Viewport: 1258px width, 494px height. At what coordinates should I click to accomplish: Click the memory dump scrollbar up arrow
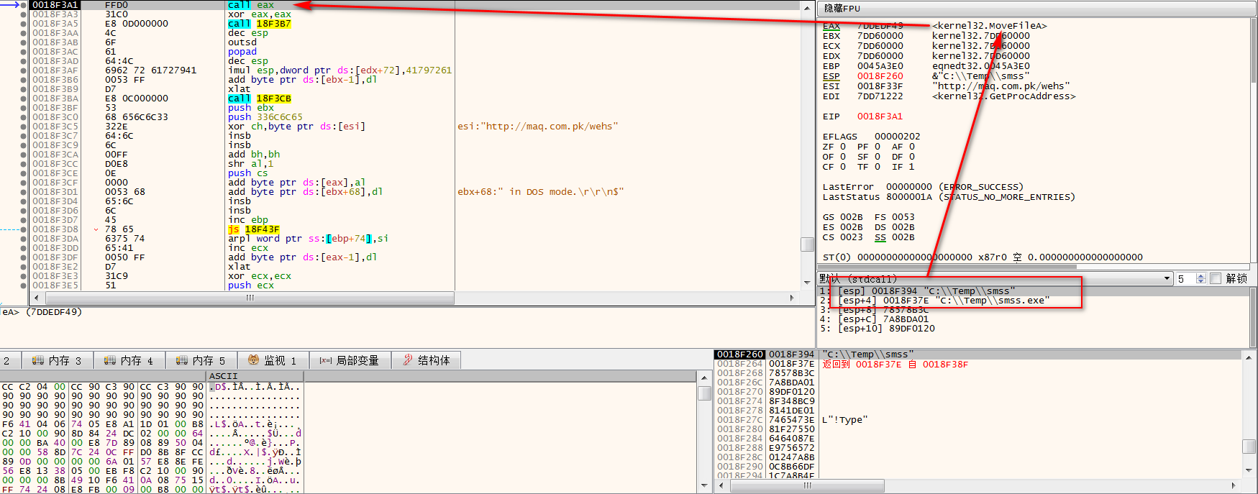pyautogui.click(x=704, y=377)
